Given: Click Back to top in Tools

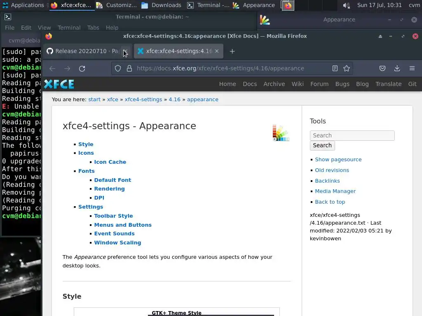Looking at the screenshot, I should click(x=330, y=202).
